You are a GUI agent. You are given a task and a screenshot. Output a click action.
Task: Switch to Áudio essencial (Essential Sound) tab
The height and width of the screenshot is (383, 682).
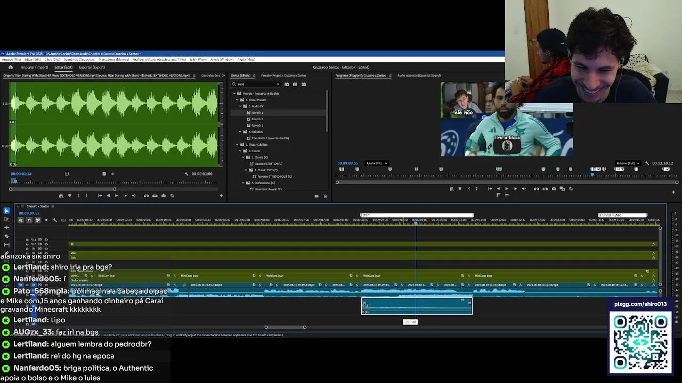[x=419, y=76]
